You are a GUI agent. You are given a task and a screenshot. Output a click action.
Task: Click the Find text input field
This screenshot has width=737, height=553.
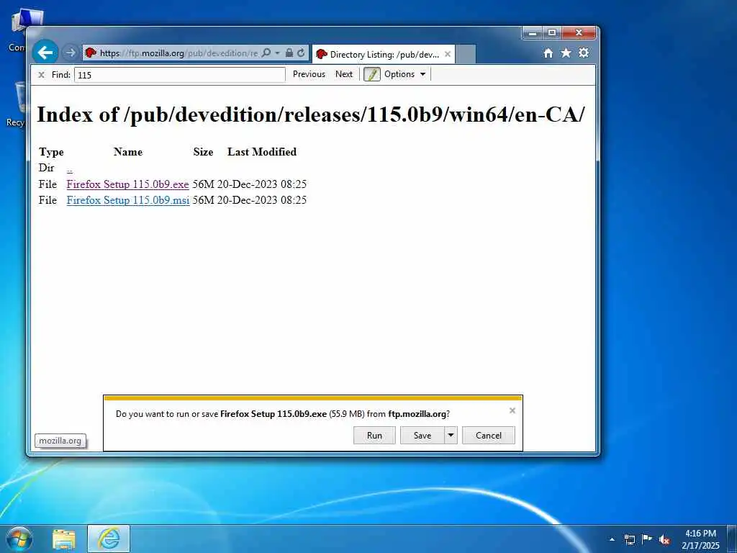[179, 75]
